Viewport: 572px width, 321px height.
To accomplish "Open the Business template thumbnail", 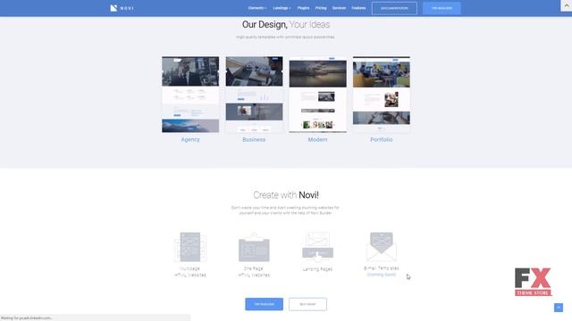I will pos(254,95).
